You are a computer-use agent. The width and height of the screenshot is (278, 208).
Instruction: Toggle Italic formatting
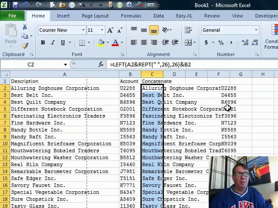click(x=53, y=43)
